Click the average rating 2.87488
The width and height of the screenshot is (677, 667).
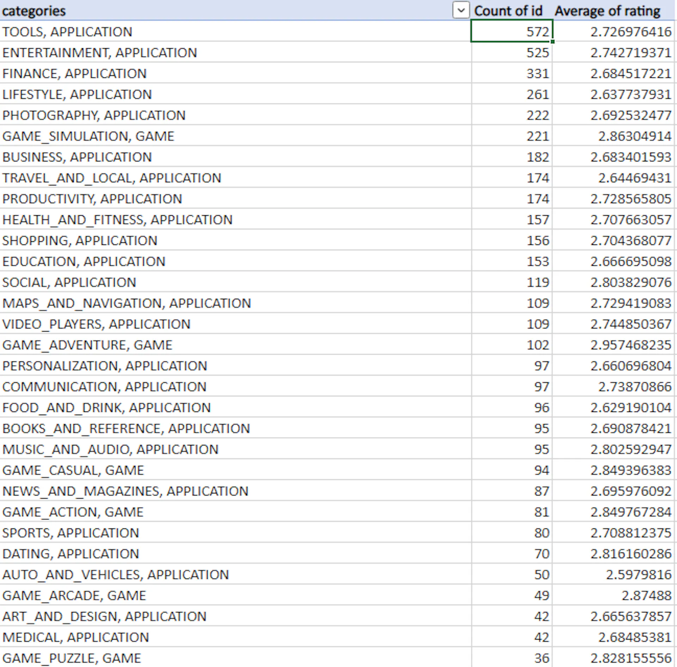coord(613,595)
